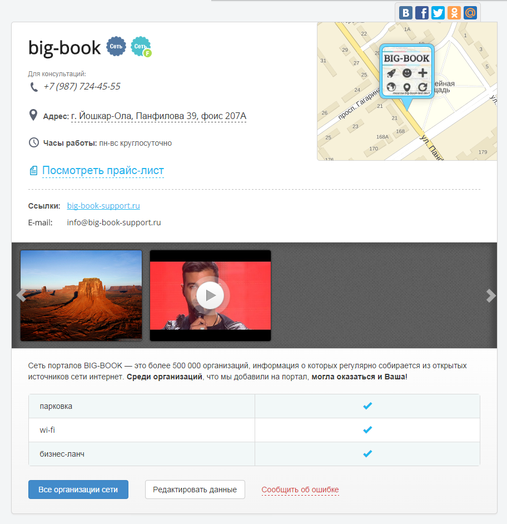Click 'Все организации сети' button
507x524 pixels.
tap(78, 490)
